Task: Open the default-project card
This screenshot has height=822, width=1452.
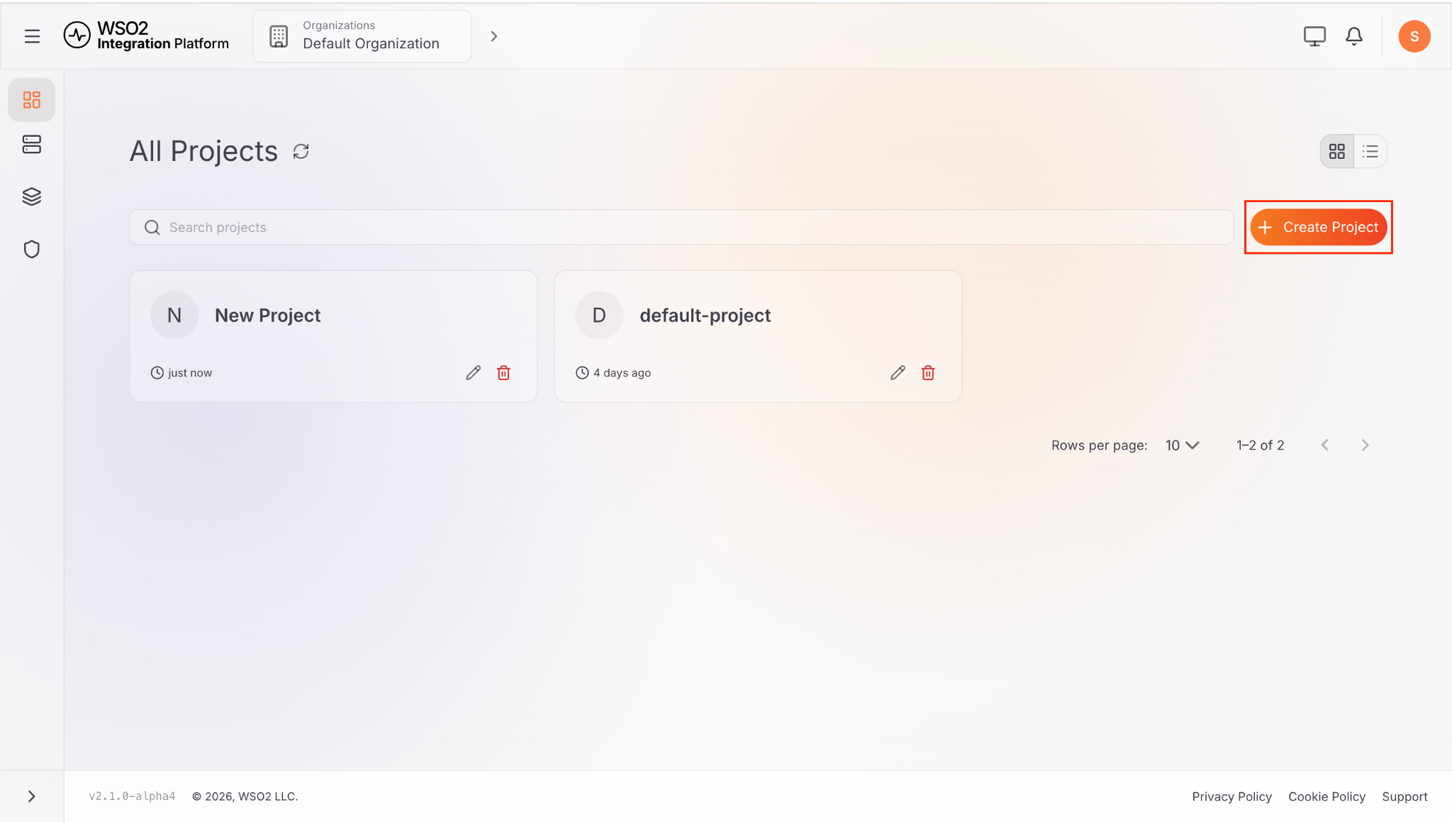Action: [758, 336]
